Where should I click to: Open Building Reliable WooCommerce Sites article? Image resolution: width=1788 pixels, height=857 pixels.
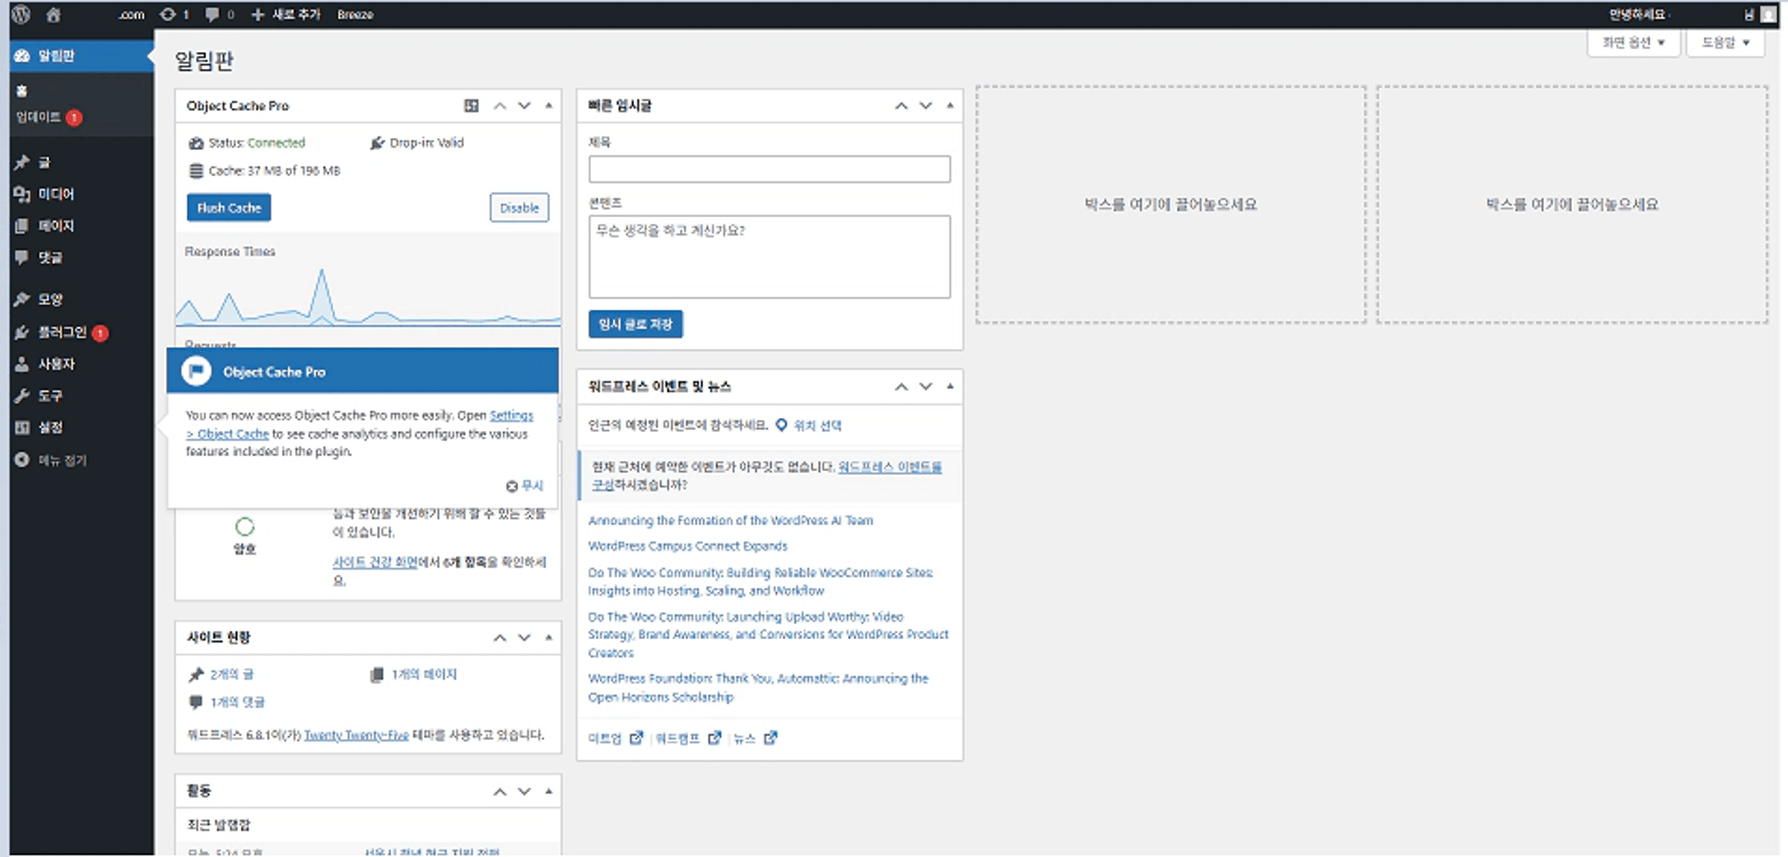761,581
